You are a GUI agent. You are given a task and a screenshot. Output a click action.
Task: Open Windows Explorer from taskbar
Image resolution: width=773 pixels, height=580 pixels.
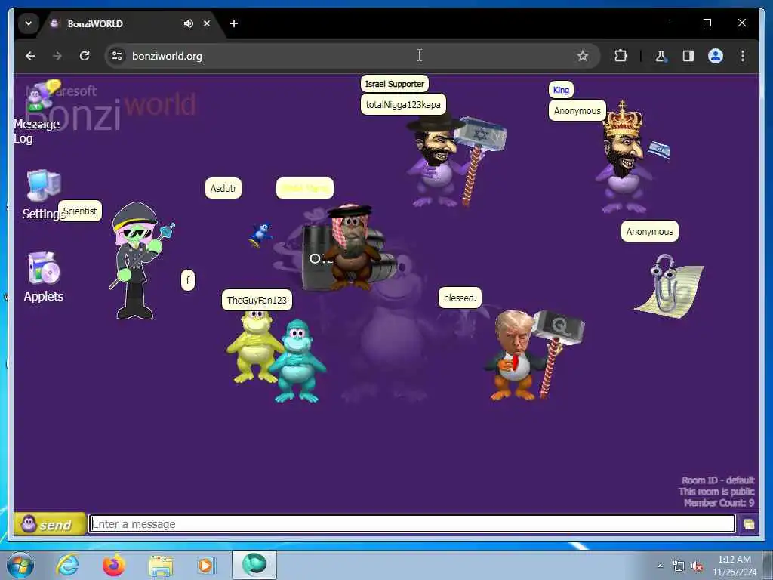click(161, 566)
